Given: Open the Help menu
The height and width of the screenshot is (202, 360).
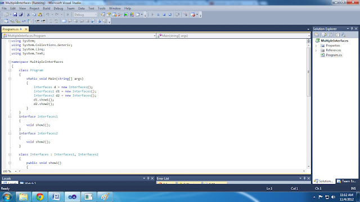Looking at the screenshot, I should tap(128, 8).
